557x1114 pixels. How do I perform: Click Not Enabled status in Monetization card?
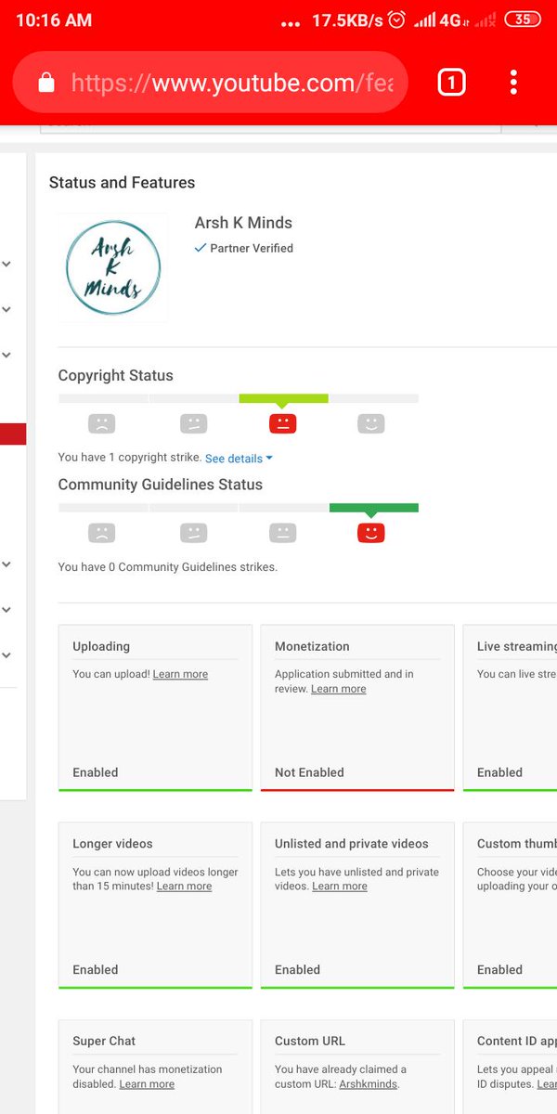309,772
